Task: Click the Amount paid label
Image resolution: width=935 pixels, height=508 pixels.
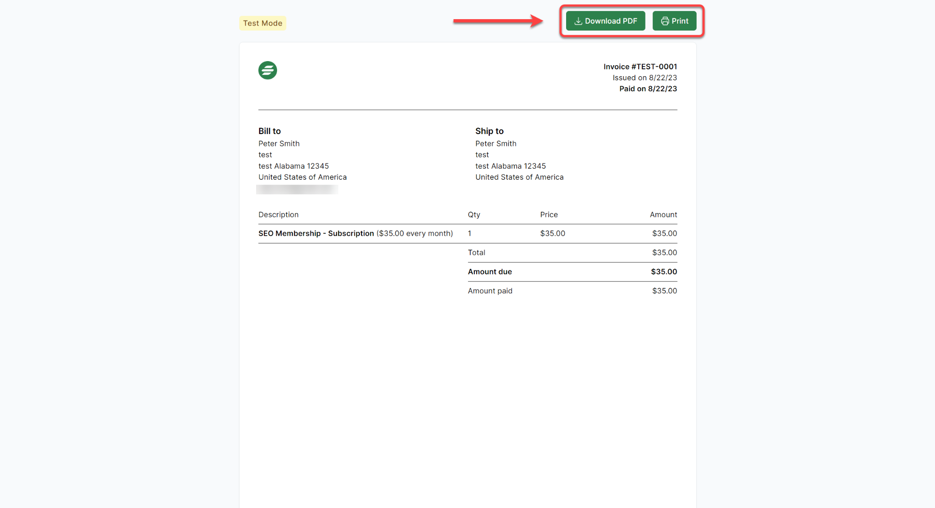Action: point(490,291)
